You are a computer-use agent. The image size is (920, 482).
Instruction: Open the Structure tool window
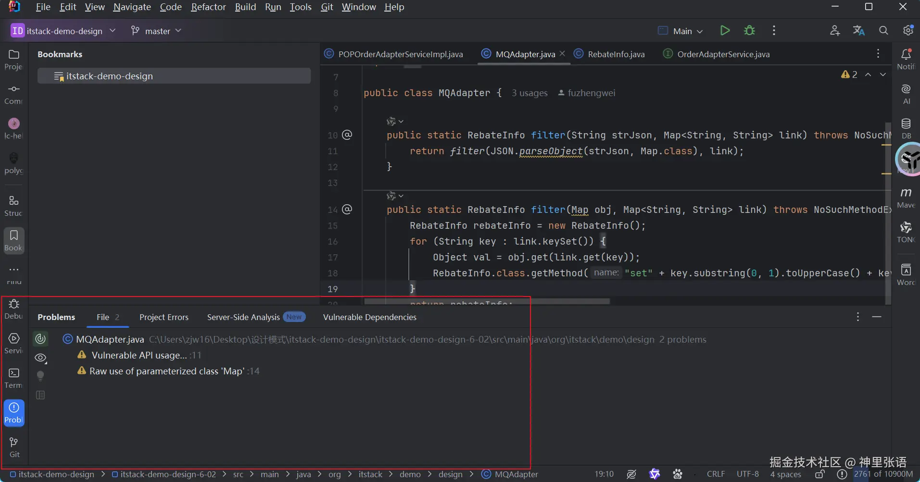14,206
